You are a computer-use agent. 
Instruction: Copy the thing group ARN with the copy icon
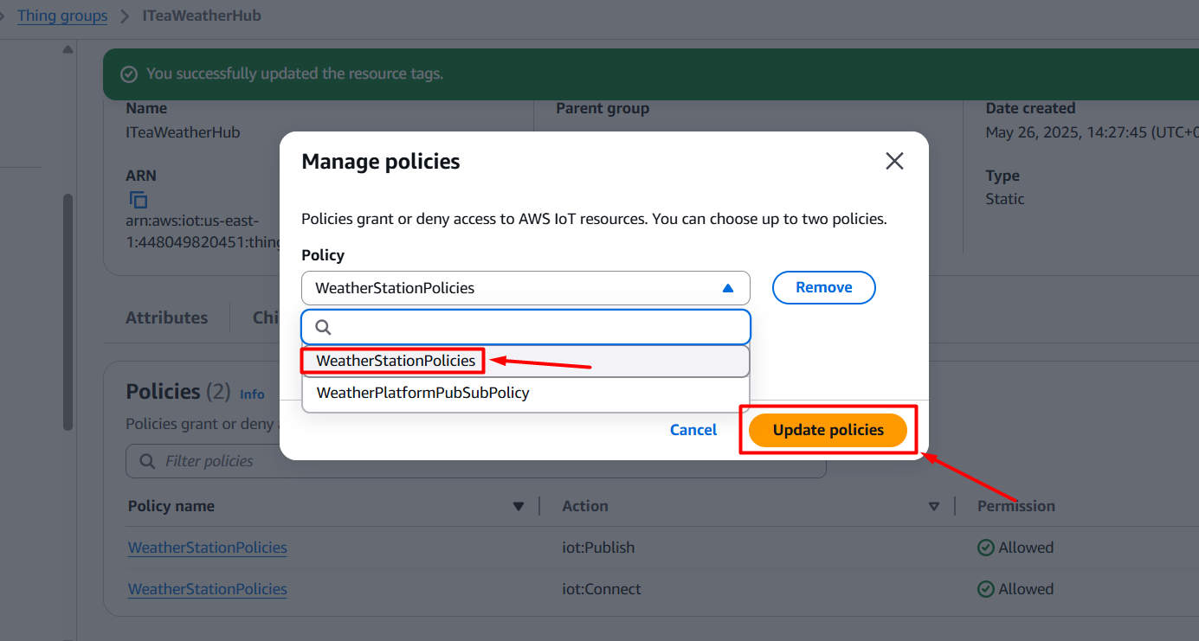click(x=139, y=200)
